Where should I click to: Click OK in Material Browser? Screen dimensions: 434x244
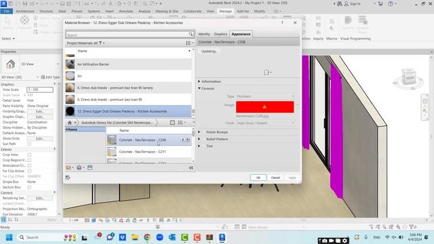click(x=258, y=178)
